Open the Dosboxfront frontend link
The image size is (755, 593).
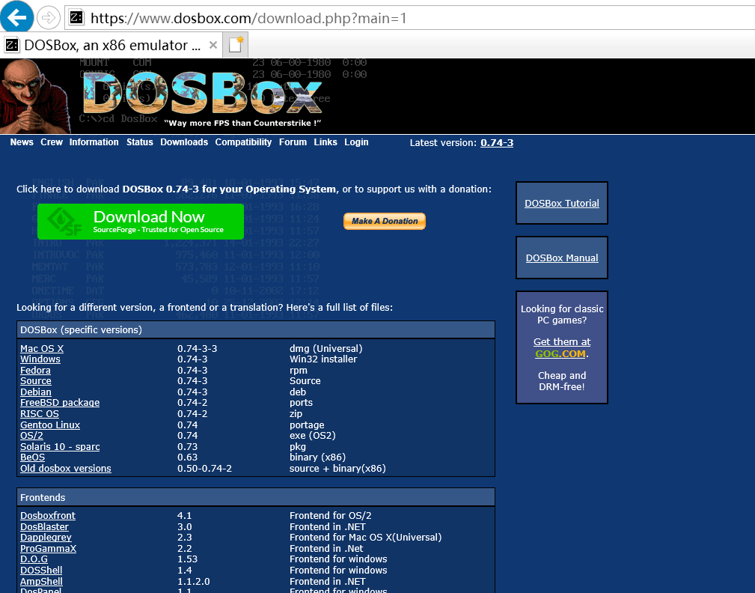pyautogui.click(x=48, y=515)
